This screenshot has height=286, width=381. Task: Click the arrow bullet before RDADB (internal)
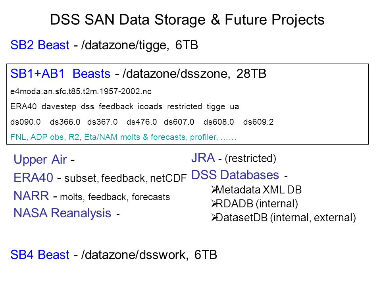[x=214, y=204]
